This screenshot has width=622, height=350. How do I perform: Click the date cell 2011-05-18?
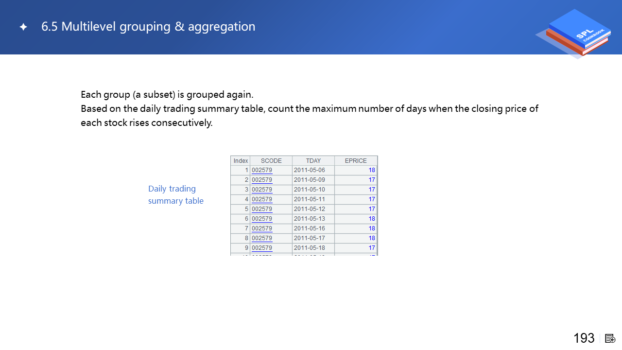(310, 248)
